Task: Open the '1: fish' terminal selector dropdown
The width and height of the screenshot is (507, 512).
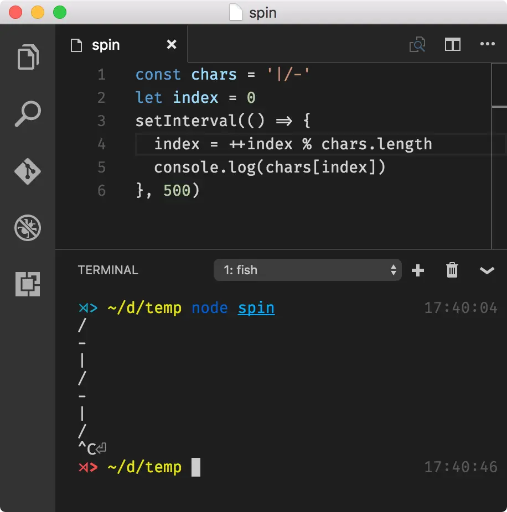Action: coord(307,270)
